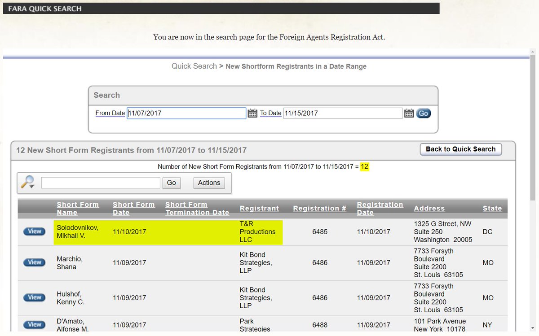Image resolution: width=539 pixels, height=336 pixels.
Task: Click the highlighted registrant count 12
Action: click(364, 167)
